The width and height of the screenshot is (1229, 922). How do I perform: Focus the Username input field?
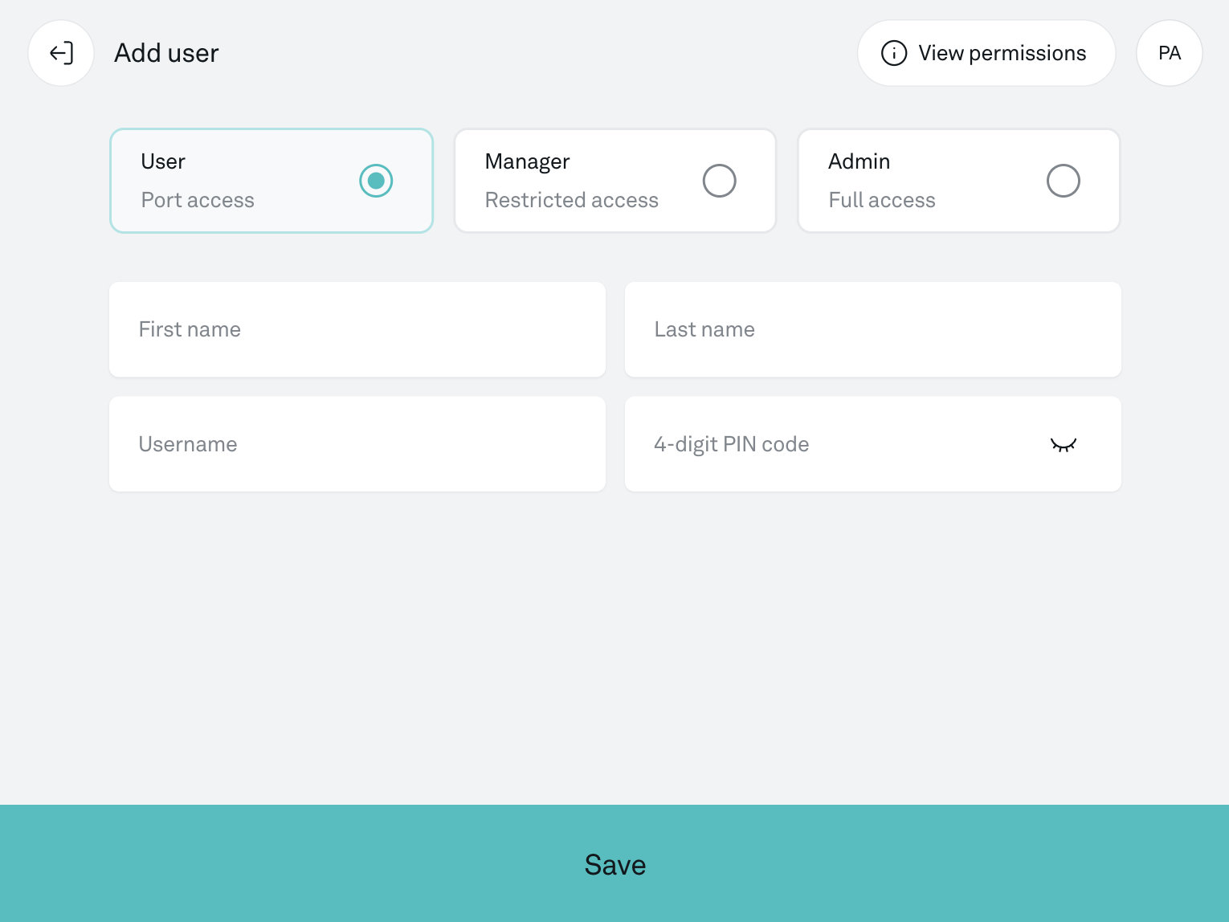(x=357, y=444)
